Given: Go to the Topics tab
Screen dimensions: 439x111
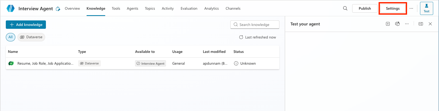Looking at the screenshot, I should point(150,8).
